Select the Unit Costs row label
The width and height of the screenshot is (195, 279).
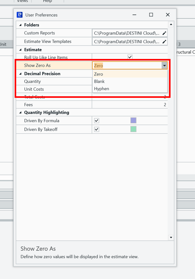coord(34,89)
